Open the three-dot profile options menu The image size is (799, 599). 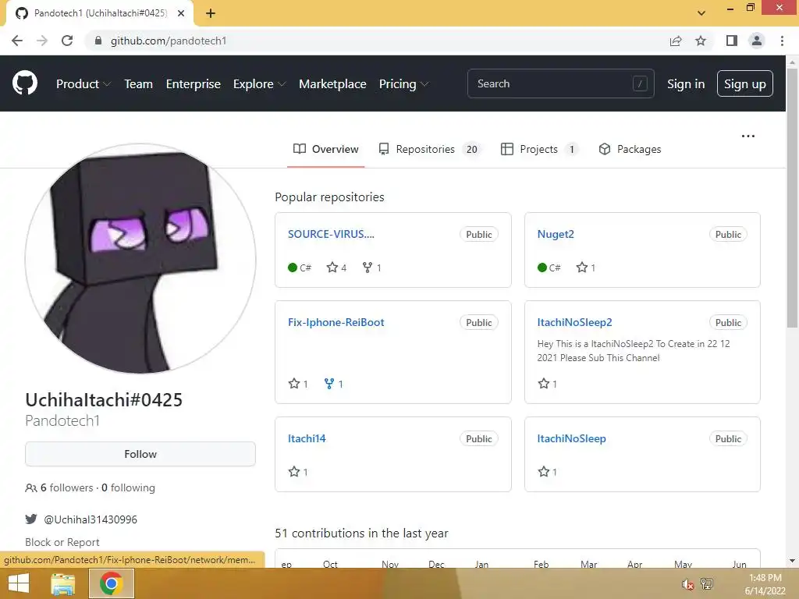tap(748, 136)
